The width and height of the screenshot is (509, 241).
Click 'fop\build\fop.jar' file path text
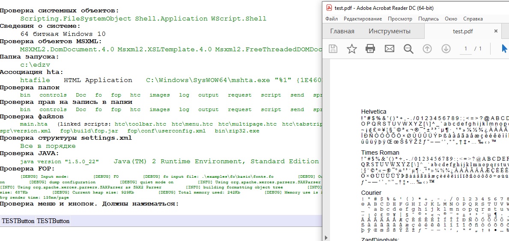click(x=89, y=131)
